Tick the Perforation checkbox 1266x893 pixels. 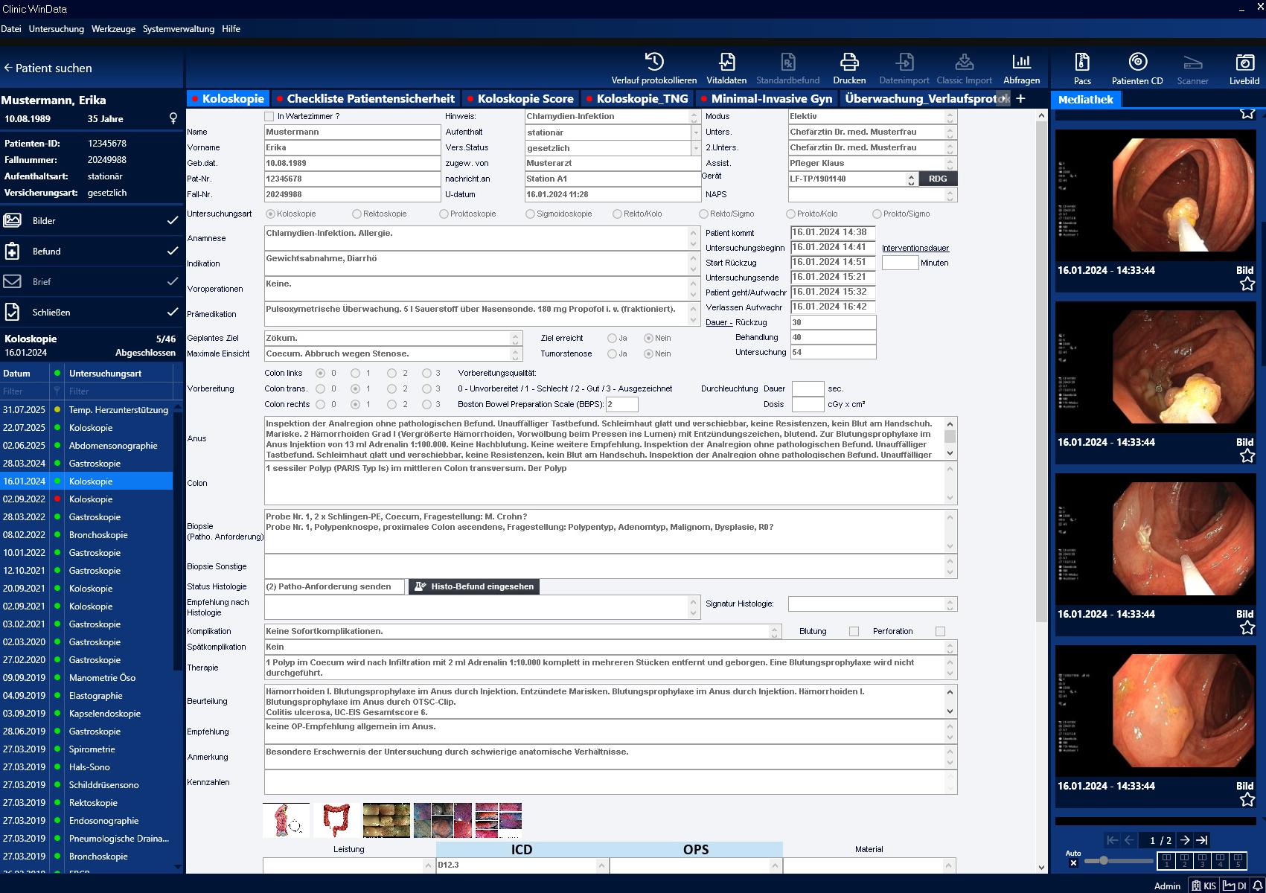[940, 632]
